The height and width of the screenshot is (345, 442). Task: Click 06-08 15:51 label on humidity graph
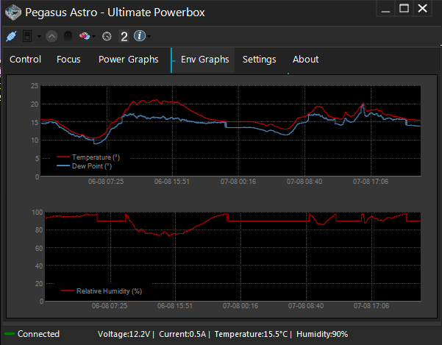point(175,306)
